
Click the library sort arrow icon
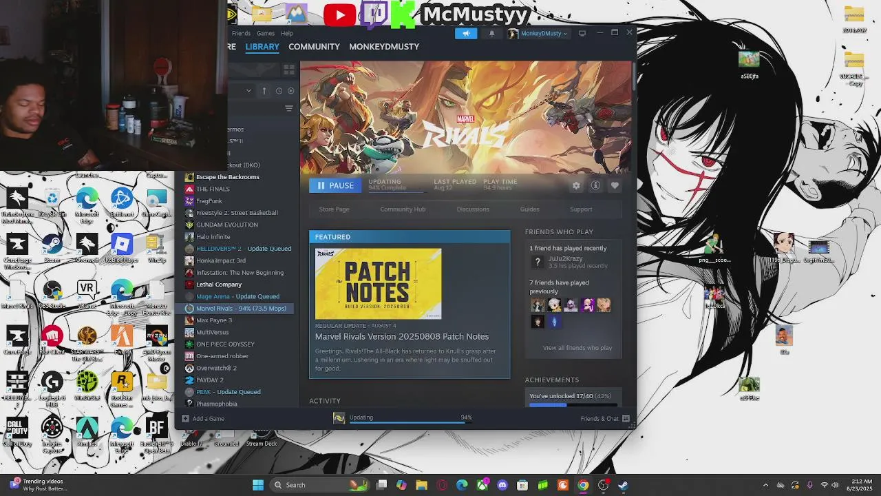click(x=264, y=91)
